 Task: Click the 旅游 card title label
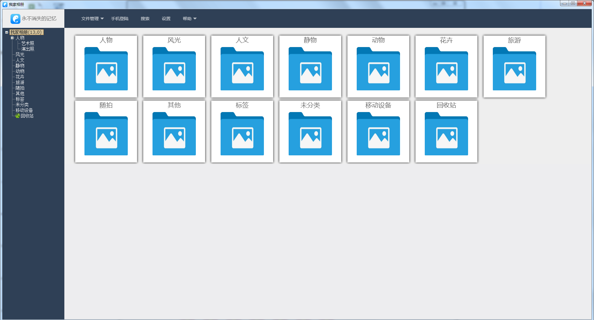tap(514, 40)
